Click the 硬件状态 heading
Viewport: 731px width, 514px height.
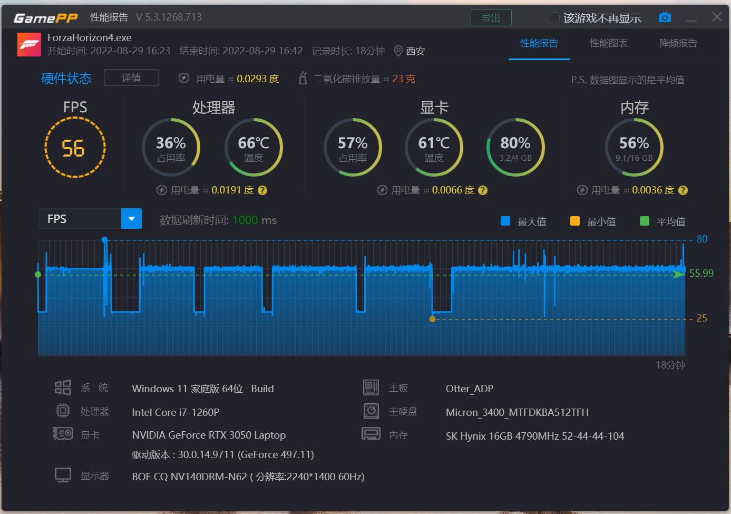pyautogui.click(x=66, y=78)
